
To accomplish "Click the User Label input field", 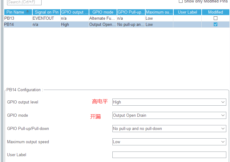I will click(169, 155).
